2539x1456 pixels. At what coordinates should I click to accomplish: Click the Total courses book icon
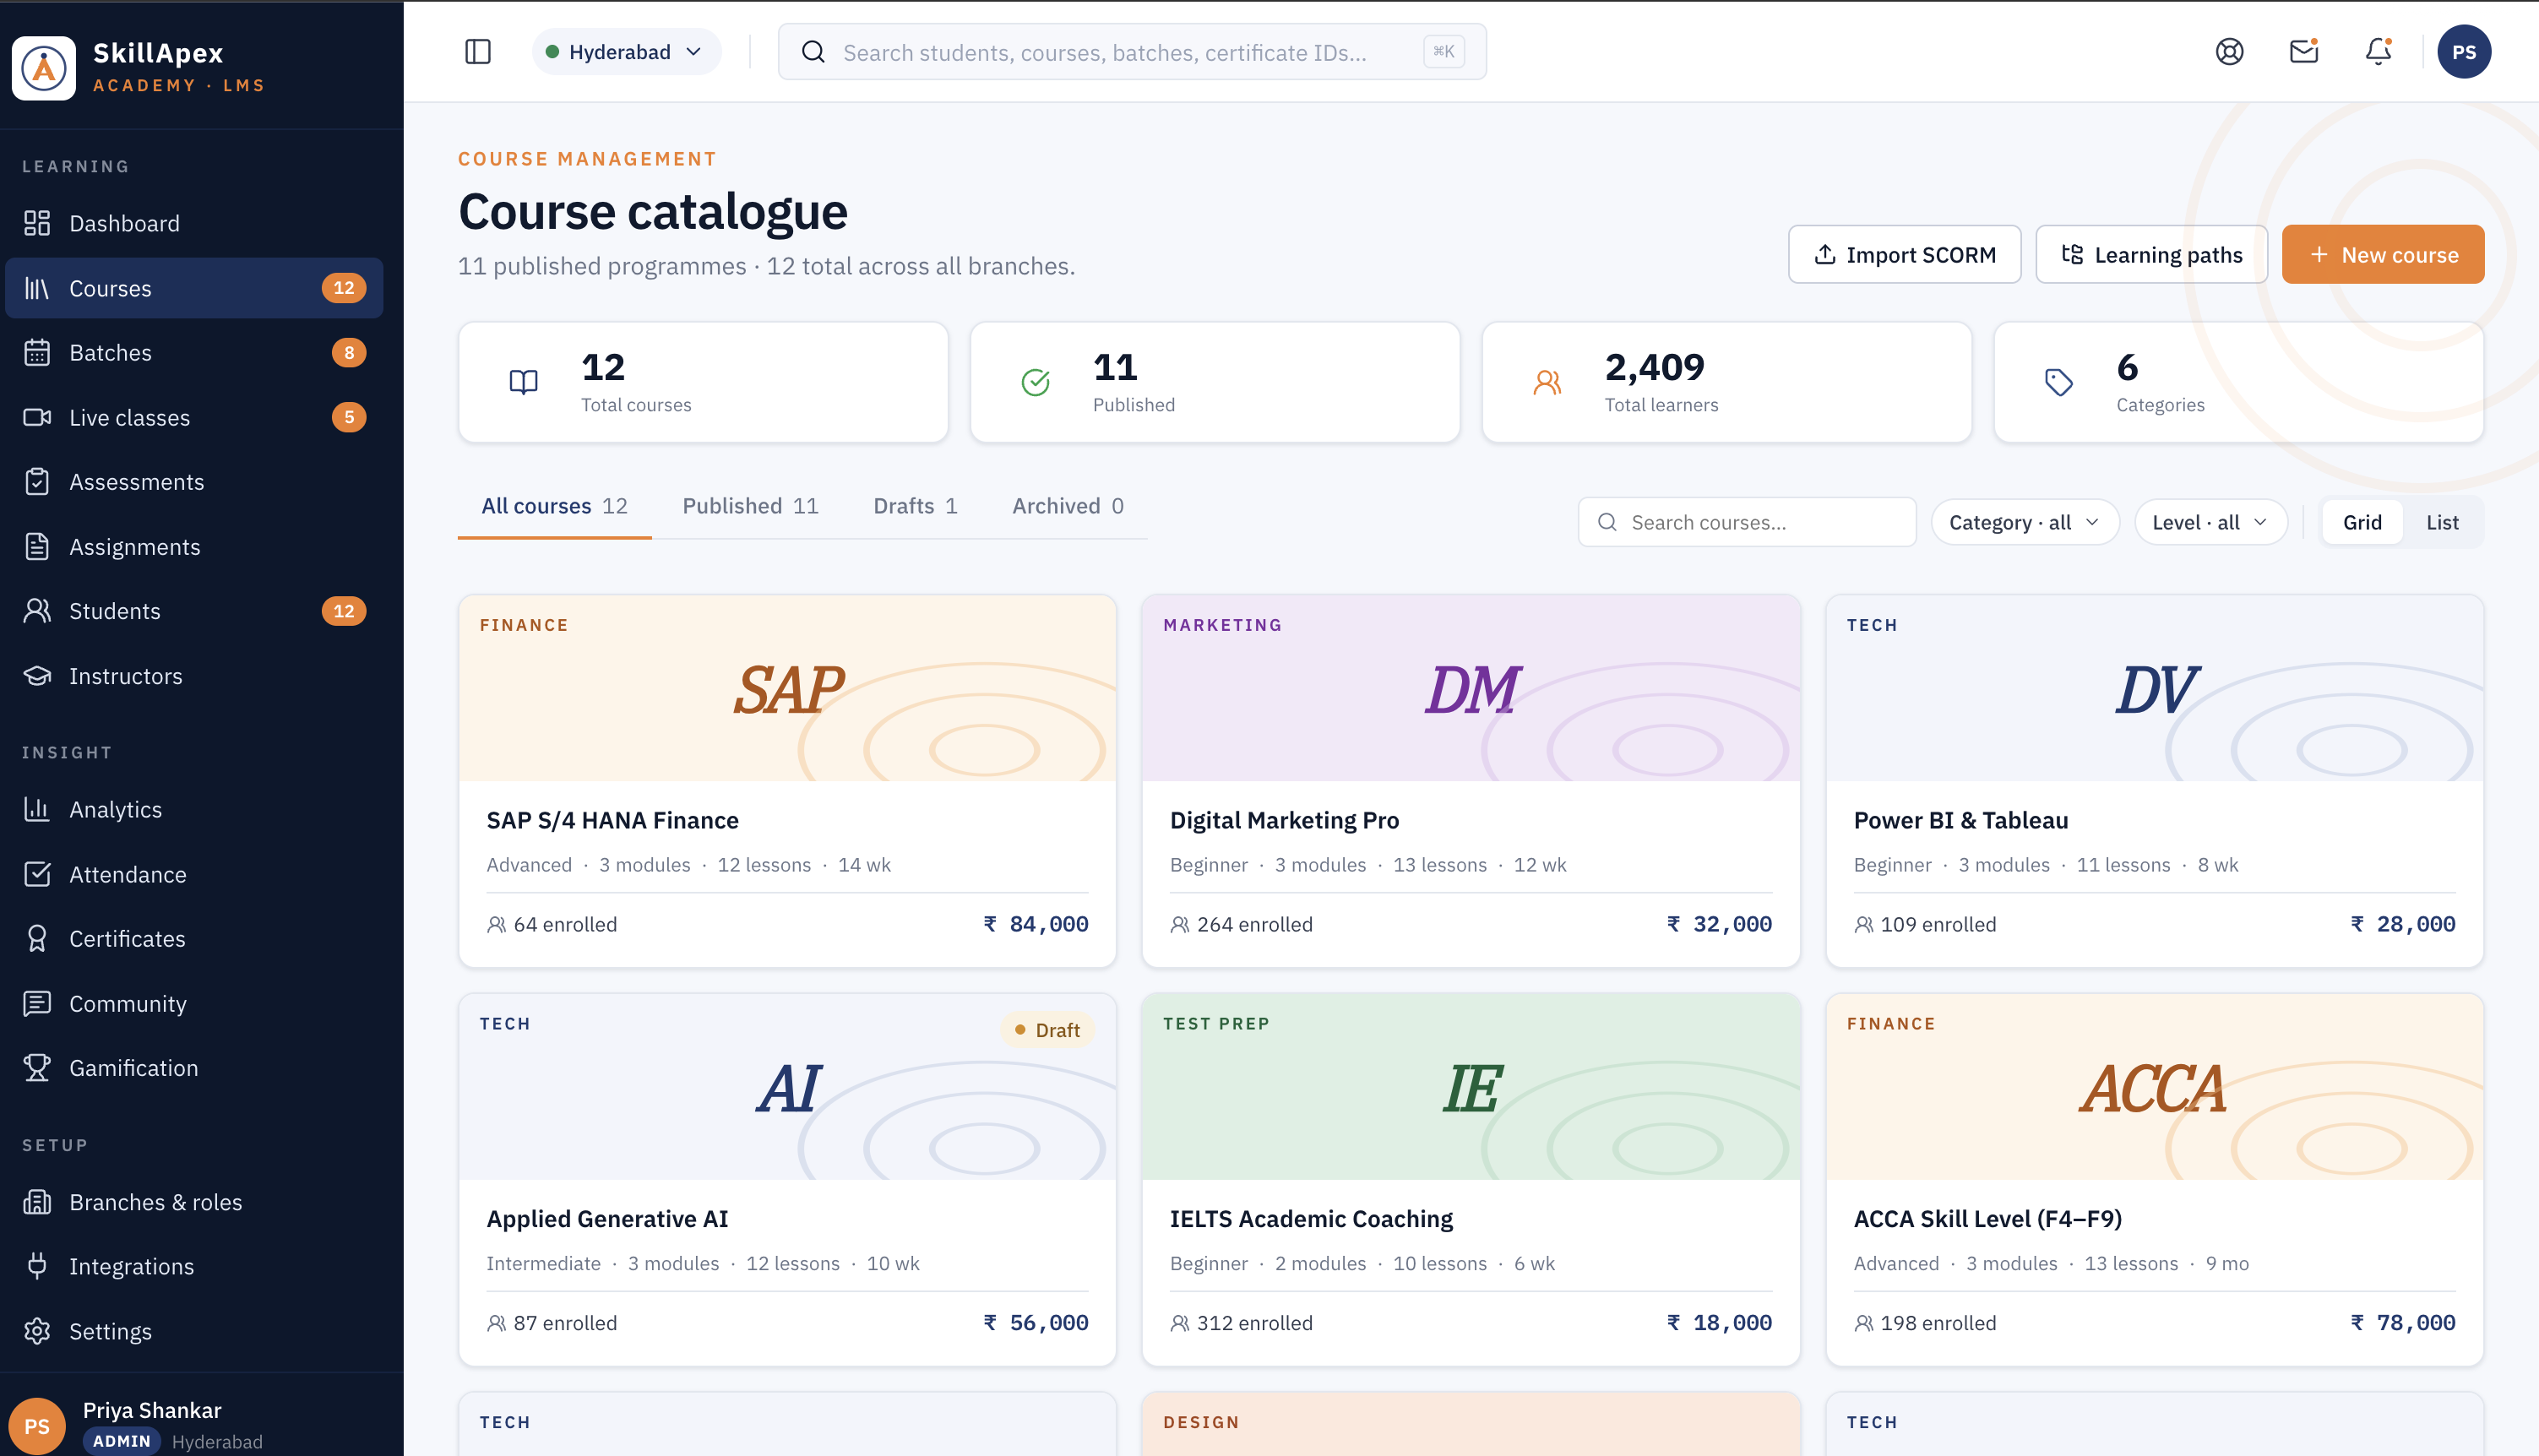click(524, 382)
